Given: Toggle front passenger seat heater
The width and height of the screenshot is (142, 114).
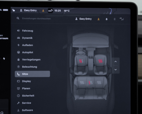Looking at the screenshot, I should tap(100, 61).
